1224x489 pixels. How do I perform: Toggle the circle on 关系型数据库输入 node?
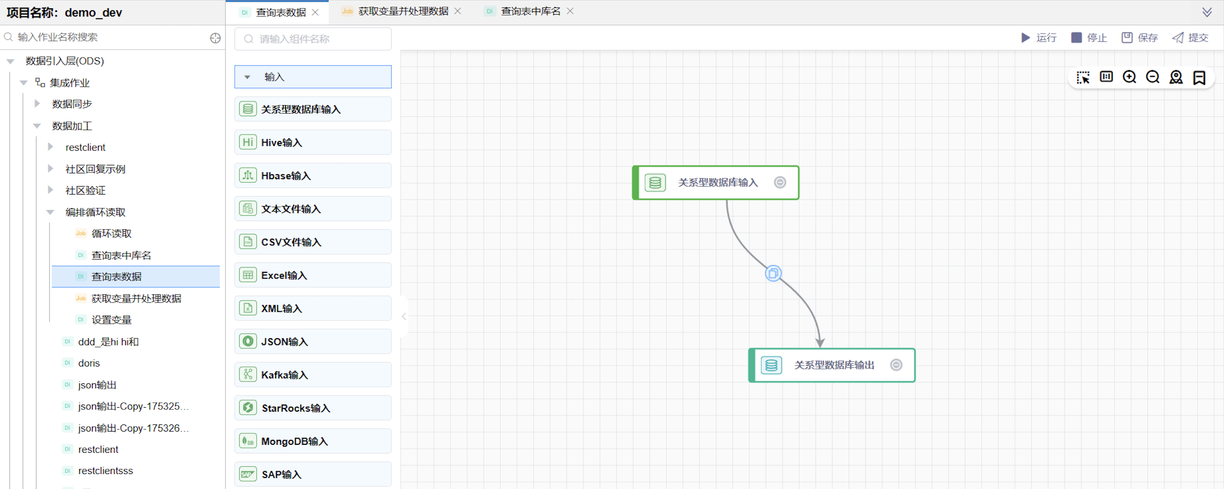point(780,183)
